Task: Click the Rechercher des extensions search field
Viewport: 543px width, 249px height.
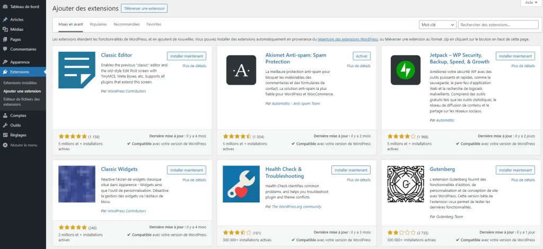Action: (498, 25)
